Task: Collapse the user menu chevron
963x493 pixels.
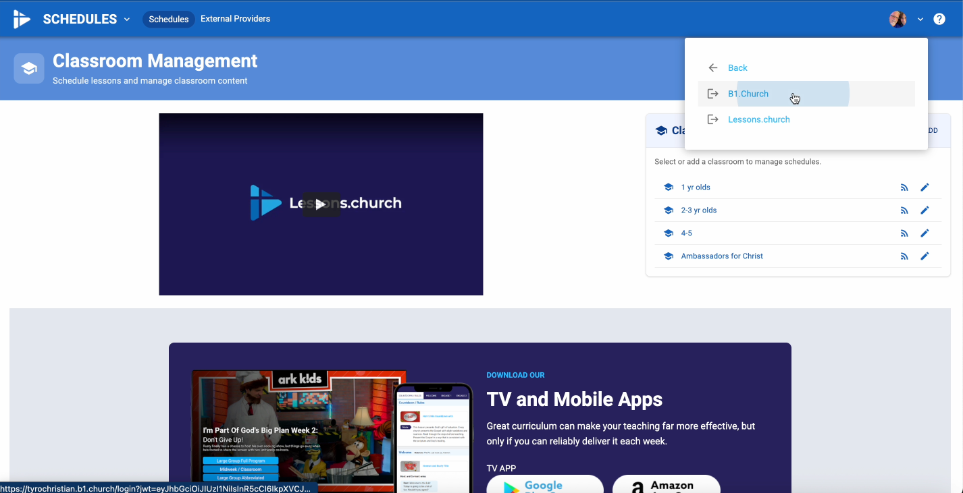Action: pos(920,20)
